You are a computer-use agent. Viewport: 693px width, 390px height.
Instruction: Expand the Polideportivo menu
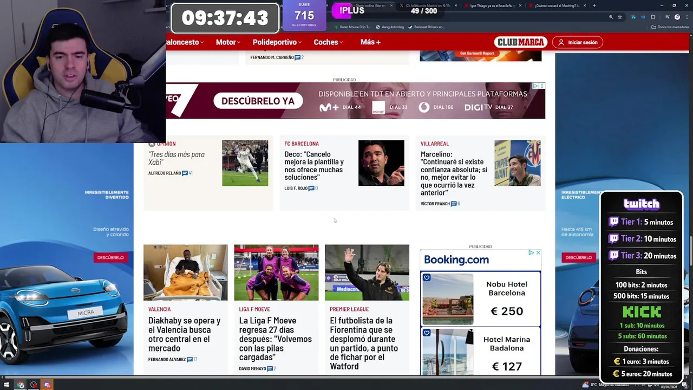point(277,42)
